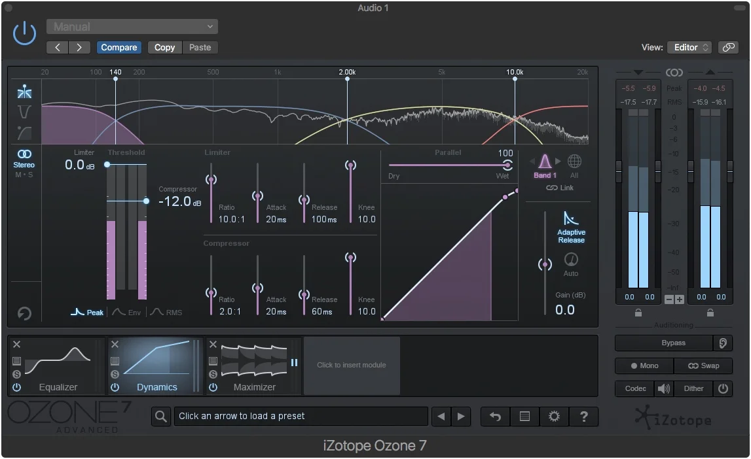Toggle Peak detection mode
Viewport: 751px width, 459px height.
[87, 312]
